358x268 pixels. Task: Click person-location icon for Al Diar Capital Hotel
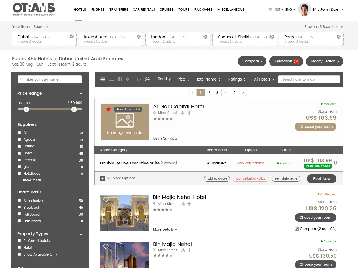(183, 113)
